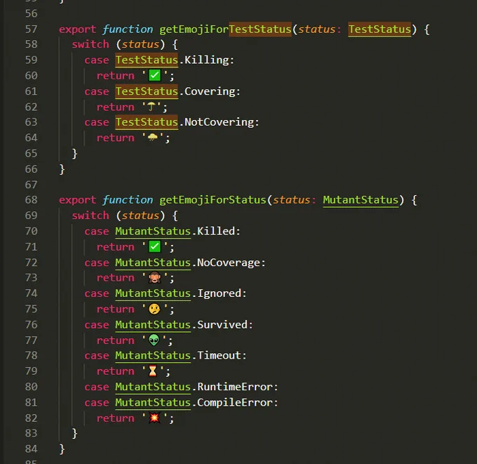The height and width of the screenshot is (464, 477).
Task: Click the green check emoji on line 71
Action: coord(154,246)
